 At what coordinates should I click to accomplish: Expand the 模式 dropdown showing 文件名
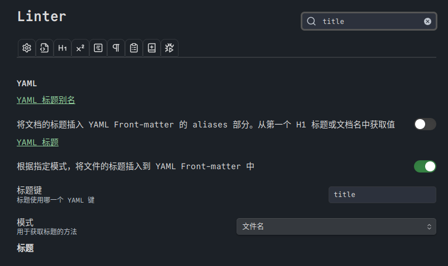336,226
